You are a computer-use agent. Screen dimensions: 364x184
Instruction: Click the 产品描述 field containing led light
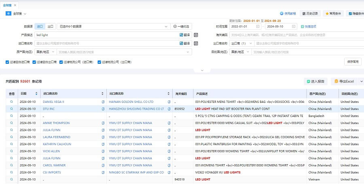[107, 35]
